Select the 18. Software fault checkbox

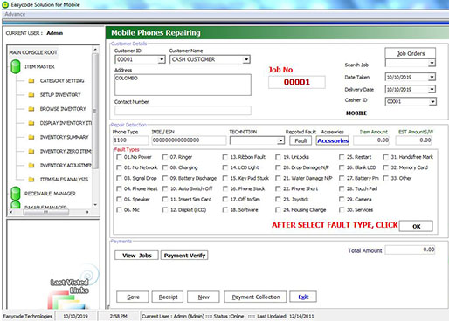coord(225,209)
